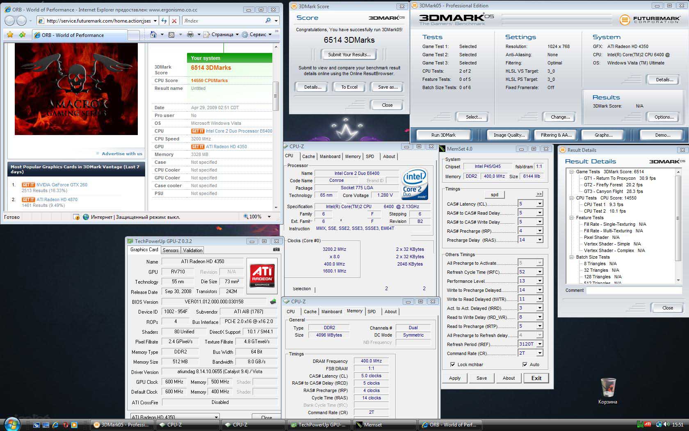Image resolution: width=689 pixels, height=431 pixels.
Task: Click the media player quick launch icon
Action: [74, 425]
